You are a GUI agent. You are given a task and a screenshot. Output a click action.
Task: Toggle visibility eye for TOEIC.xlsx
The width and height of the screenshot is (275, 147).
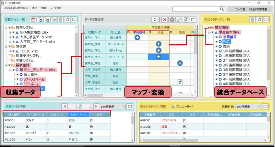click(13, 51)
